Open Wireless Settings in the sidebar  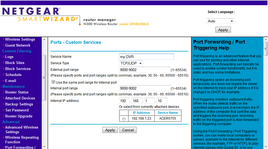(20, 39)
